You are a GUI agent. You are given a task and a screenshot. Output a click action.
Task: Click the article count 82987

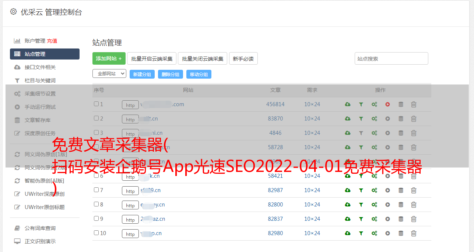click(x=275, y=190)
